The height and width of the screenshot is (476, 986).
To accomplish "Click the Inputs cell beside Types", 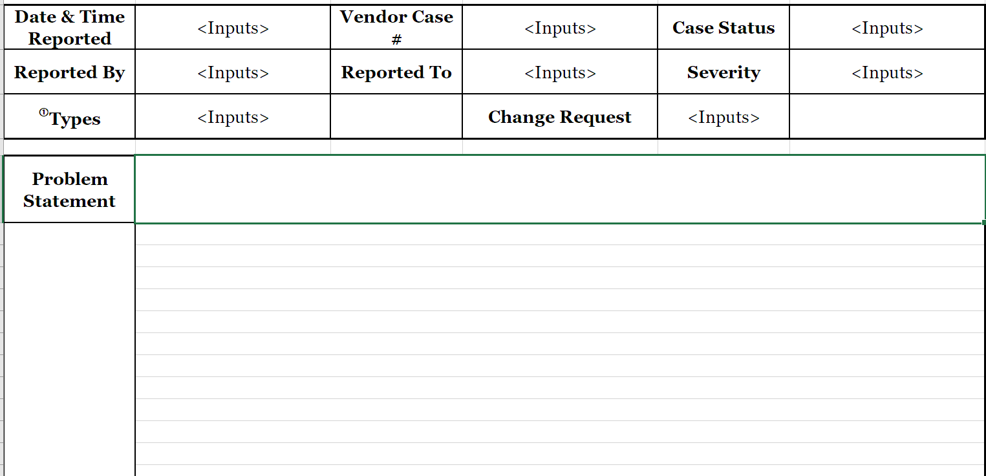I will coord(231,117).
